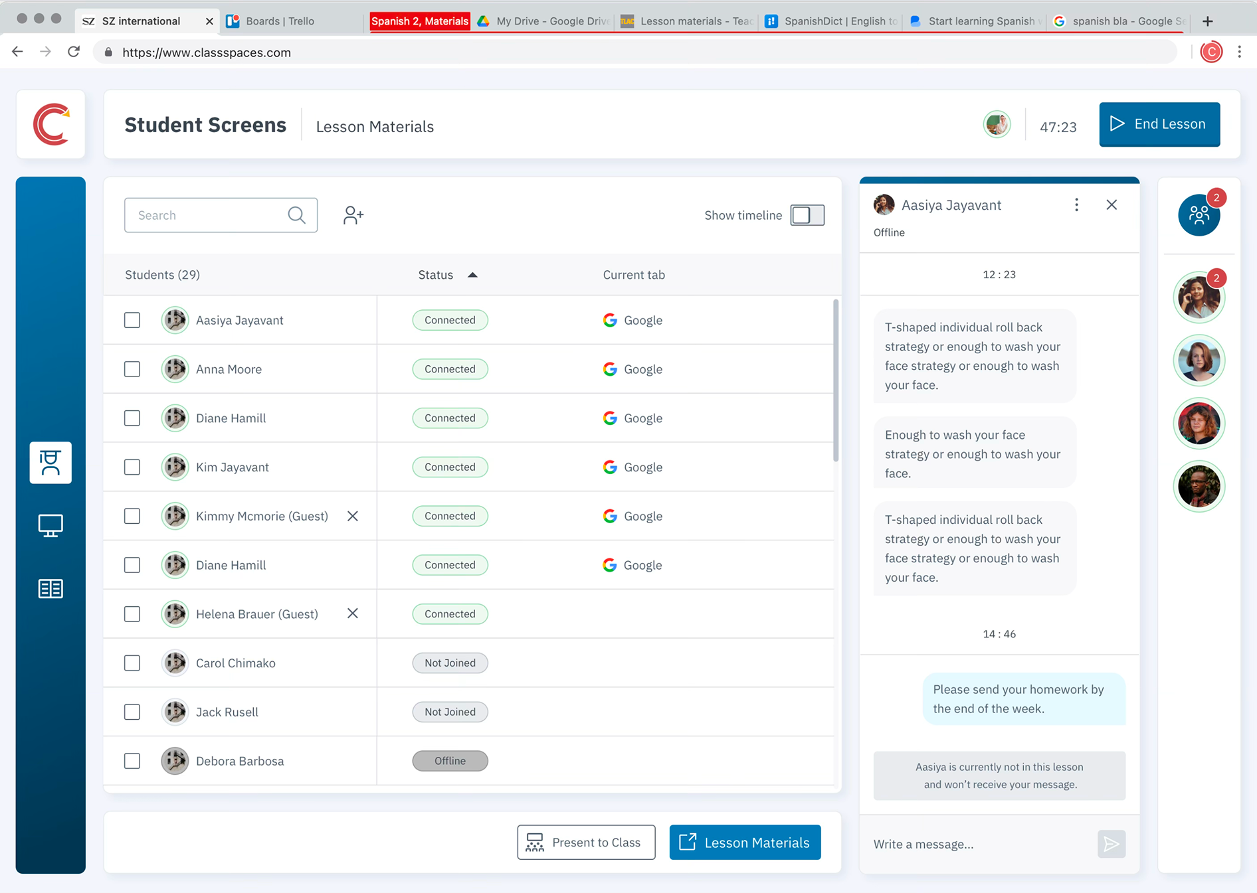Image resolution: width=1257 pixels, height=893 pixels.
Task: Open the three-dot menu in Aasiya's chat panel
Action: coord(1076,204)
